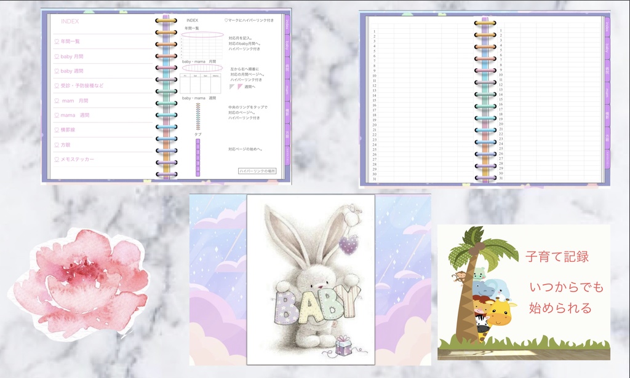Click the heart icon beside baby 週間
The height and width of the screenshot is (378, 630).
[57, 71]
